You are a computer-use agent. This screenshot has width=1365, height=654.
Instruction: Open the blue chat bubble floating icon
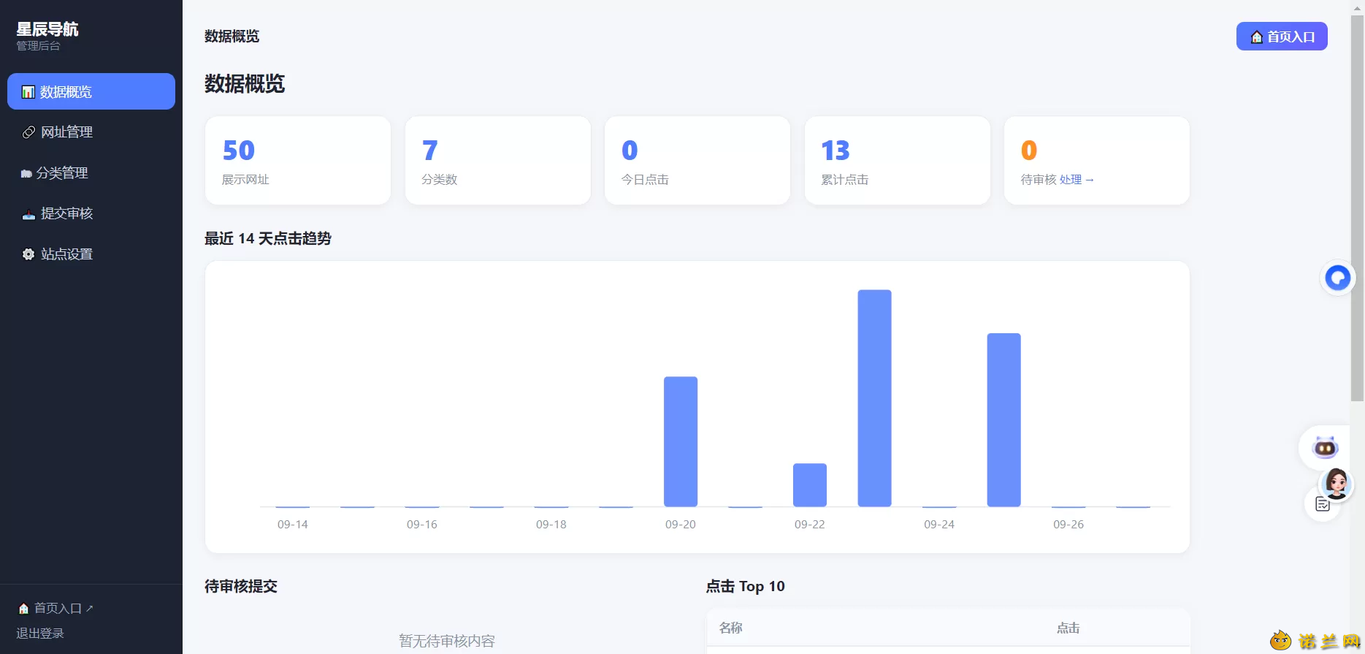(x=1338, y=278)
